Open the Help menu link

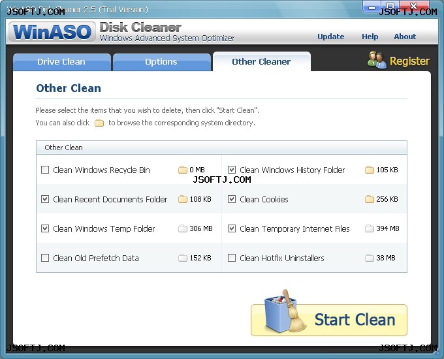point(370,37)
